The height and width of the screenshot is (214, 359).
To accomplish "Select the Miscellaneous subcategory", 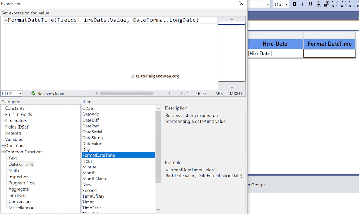I will [22, 208].
